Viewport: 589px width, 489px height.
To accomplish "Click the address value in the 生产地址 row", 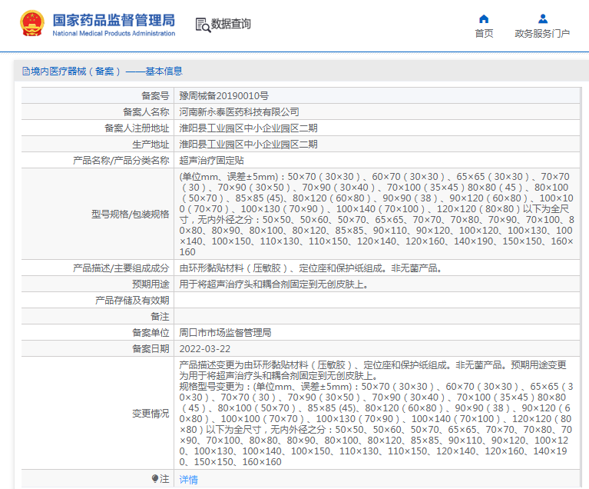I will click(x=248, y=145).
